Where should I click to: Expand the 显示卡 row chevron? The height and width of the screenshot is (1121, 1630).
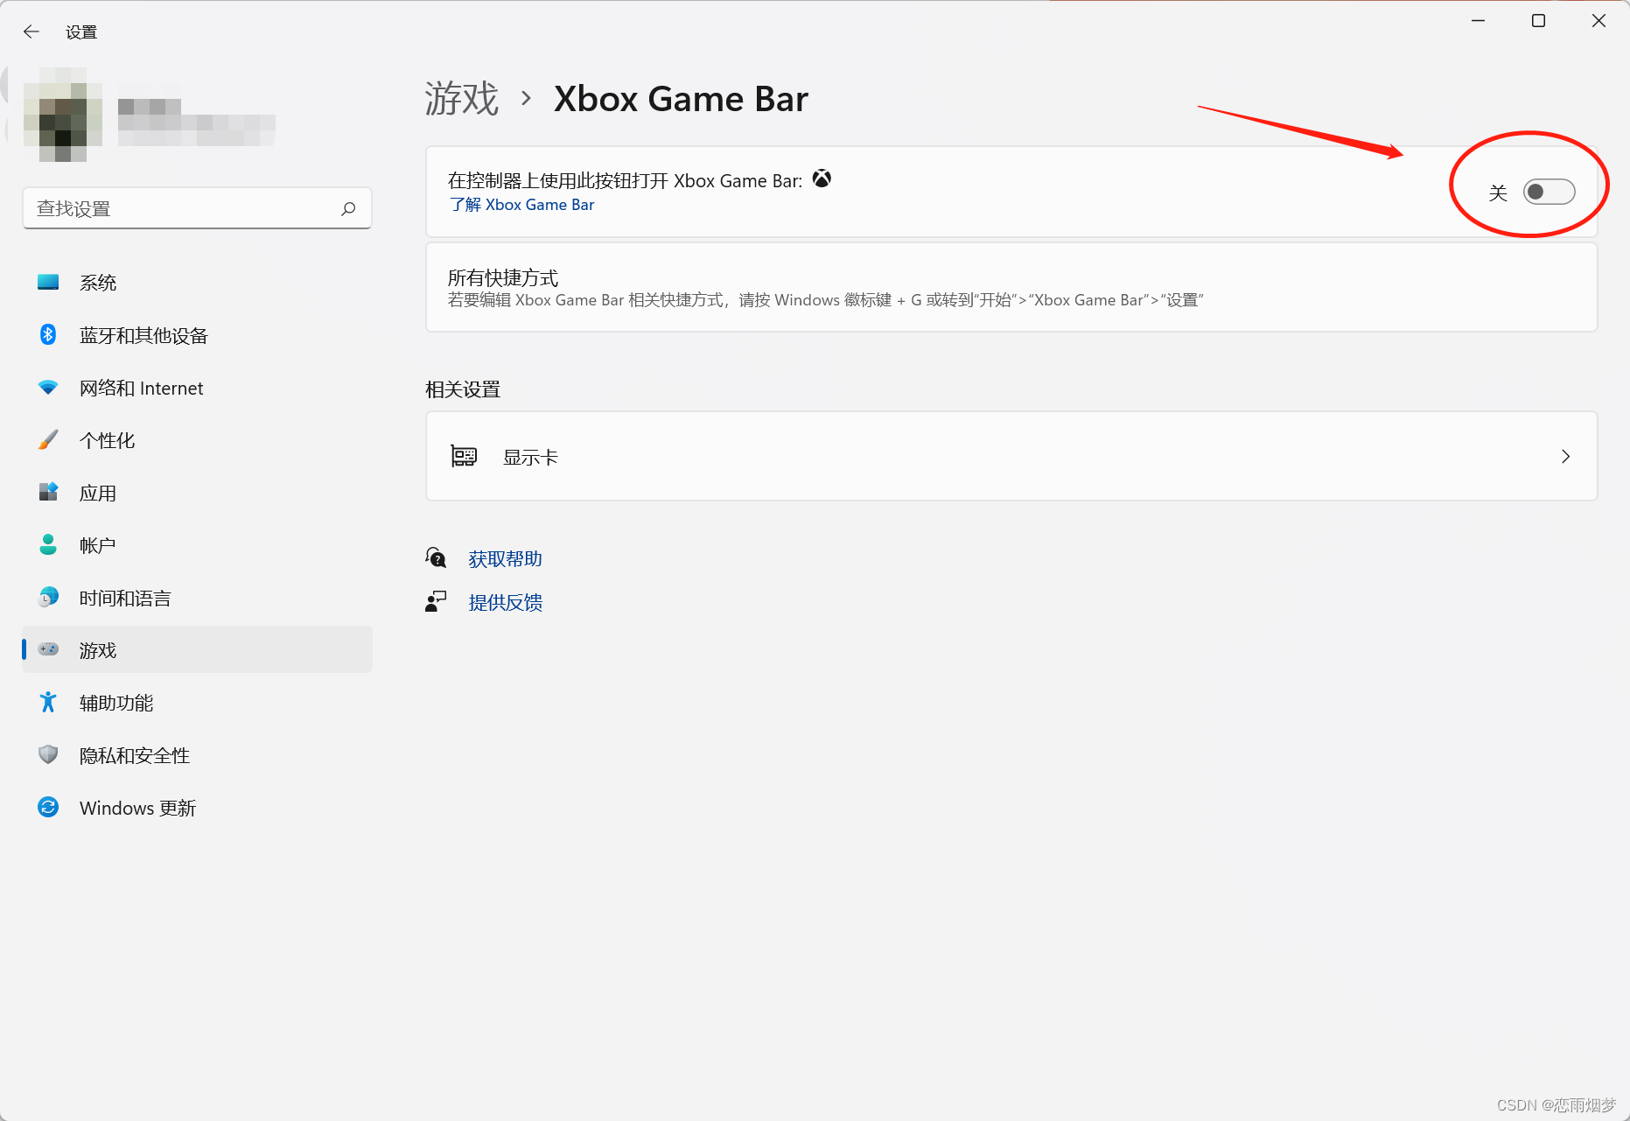point(1565,456)
